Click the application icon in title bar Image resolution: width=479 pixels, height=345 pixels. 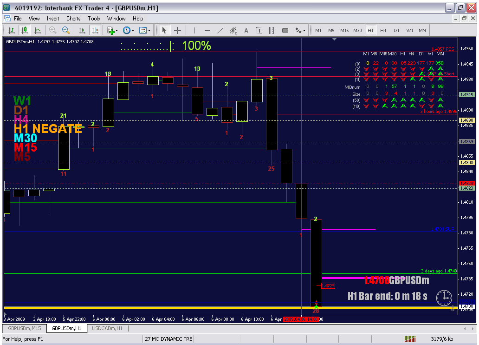[x=6, y=7]
